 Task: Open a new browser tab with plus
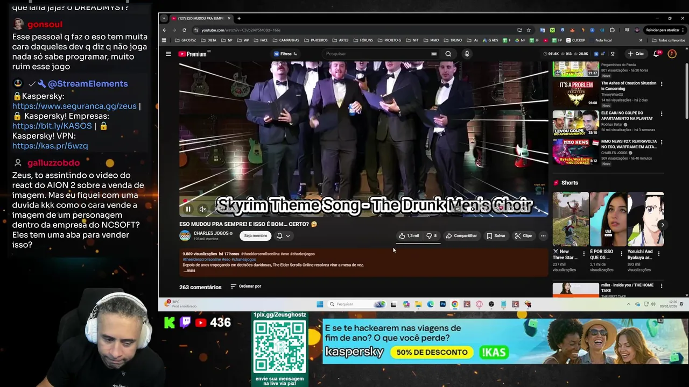pyautogui.click(x=239, y=18)
